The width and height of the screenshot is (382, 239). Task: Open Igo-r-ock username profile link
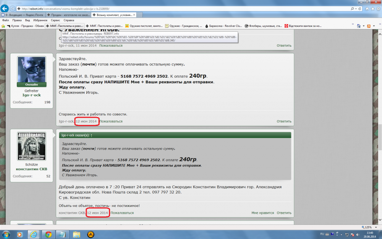tap(31, 95)
